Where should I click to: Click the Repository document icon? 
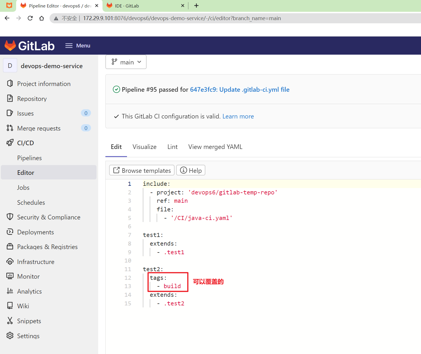coord(10,98)
